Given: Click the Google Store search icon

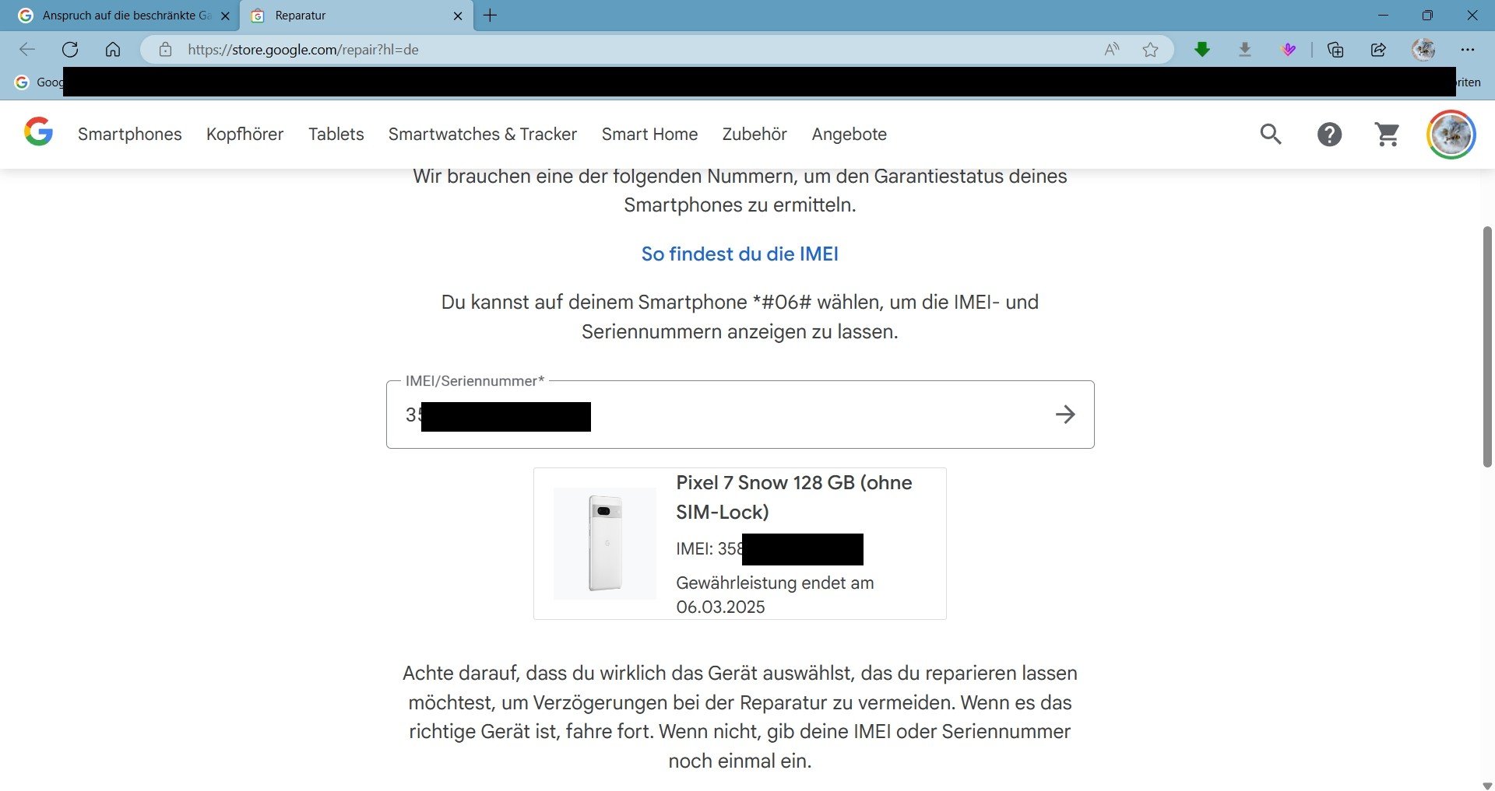Looking at the screenshot, I should click(1271, 135).
